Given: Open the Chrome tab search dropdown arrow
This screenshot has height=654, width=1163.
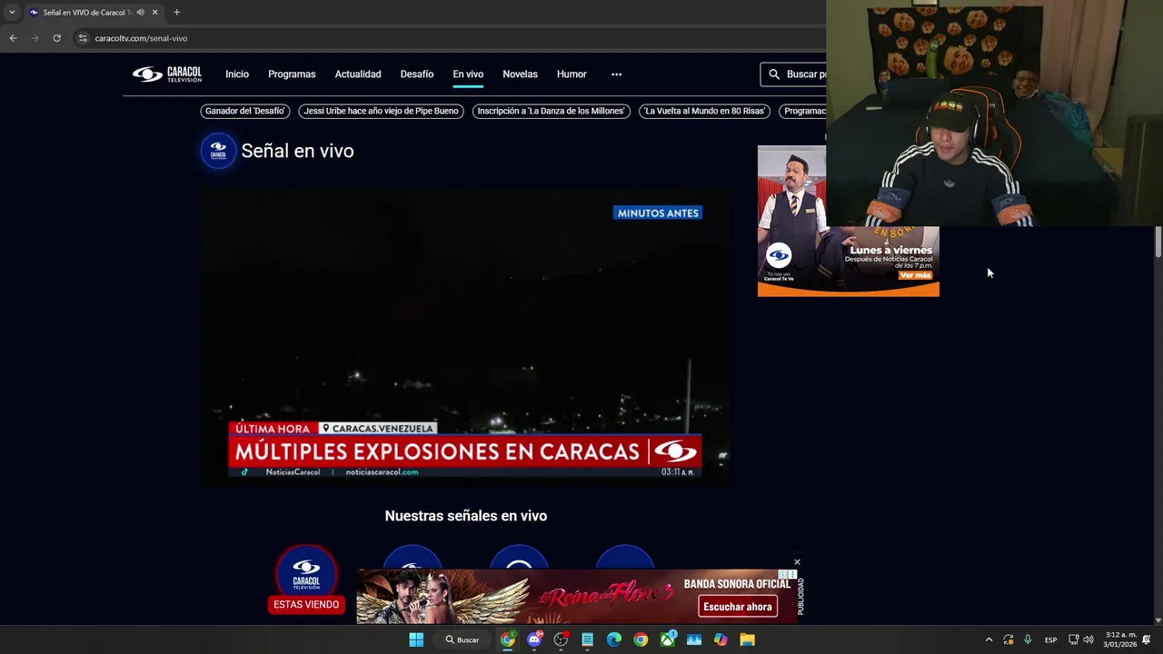Looking at the screenshot, I should click(12, 12).
